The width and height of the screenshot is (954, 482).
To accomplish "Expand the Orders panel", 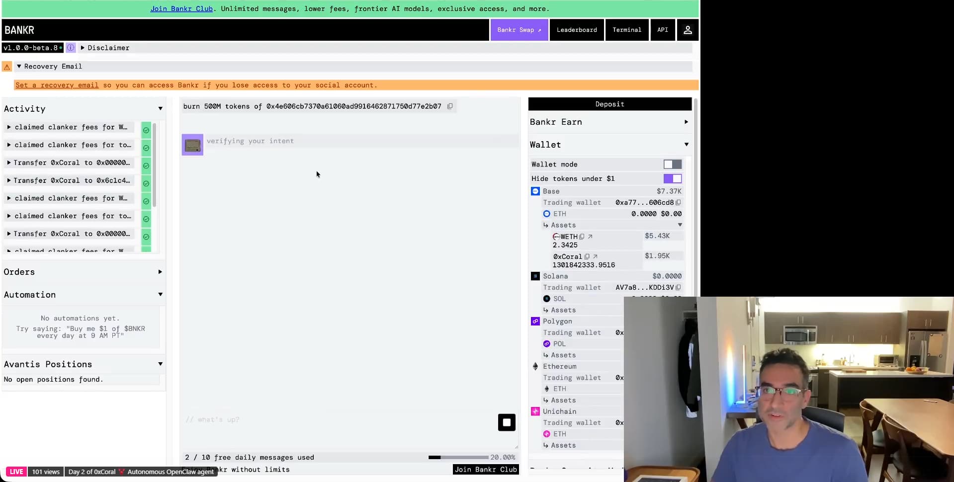I will (x=83, y=272).
